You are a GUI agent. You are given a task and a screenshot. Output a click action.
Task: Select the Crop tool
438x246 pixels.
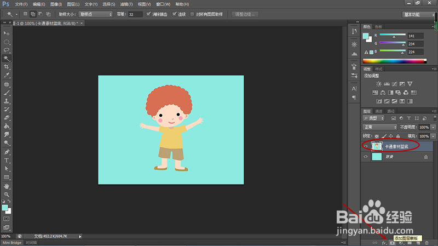(7, 67)
